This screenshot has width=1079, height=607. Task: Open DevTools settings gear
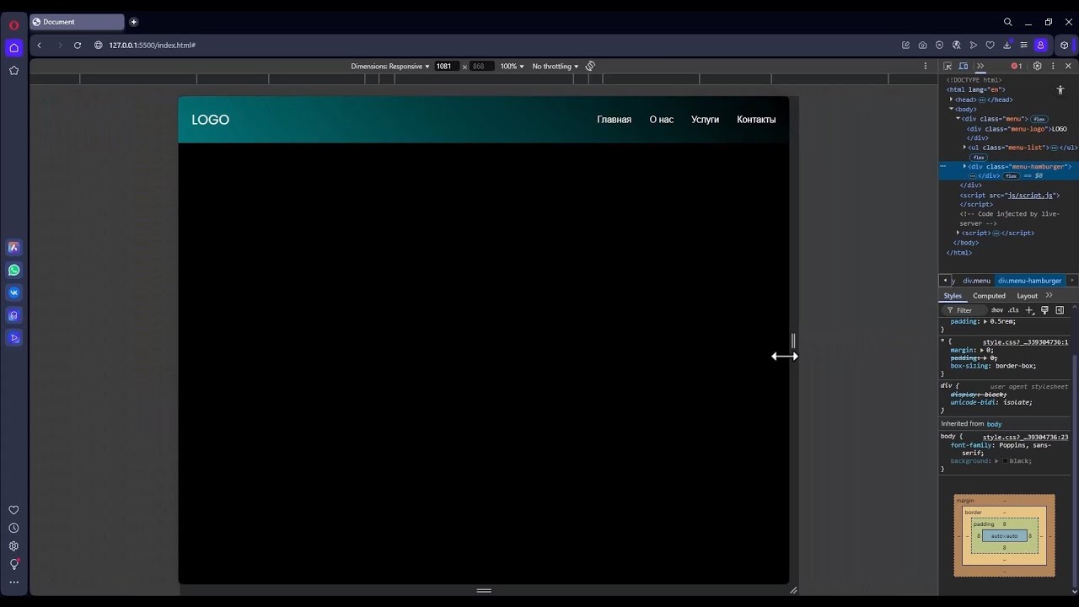1037,66
